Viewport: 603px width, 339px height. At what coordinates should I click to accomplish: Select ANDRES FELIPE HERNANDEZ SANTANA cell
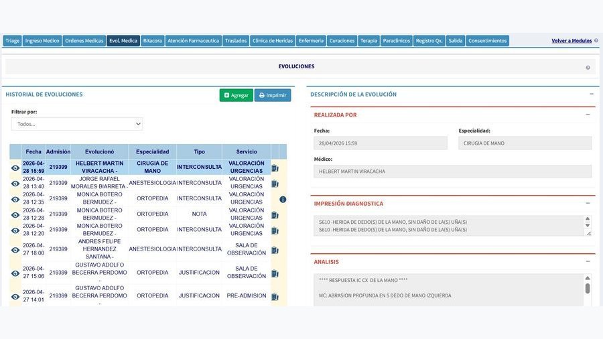pyautogui.click(x=100, y=249)
